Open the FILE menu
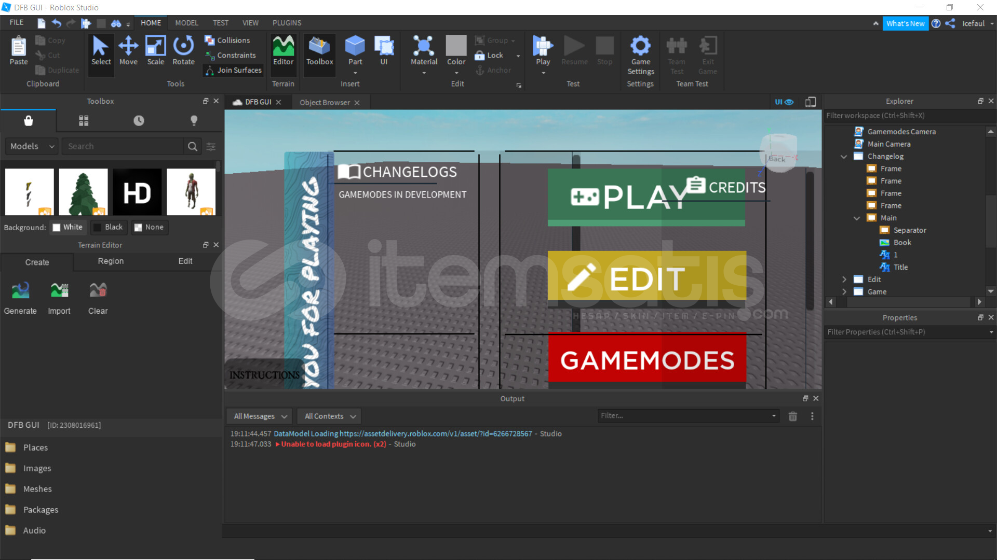 pyautogui.click(x=17, y=23)
